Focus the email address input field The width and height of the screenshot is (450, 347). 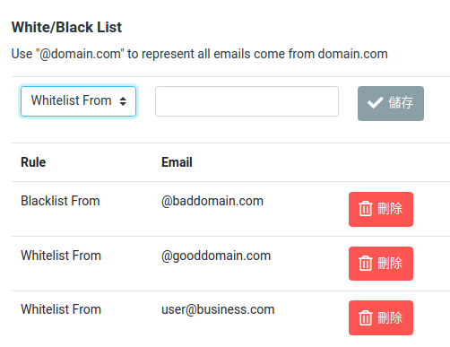[x=247, y=101]
